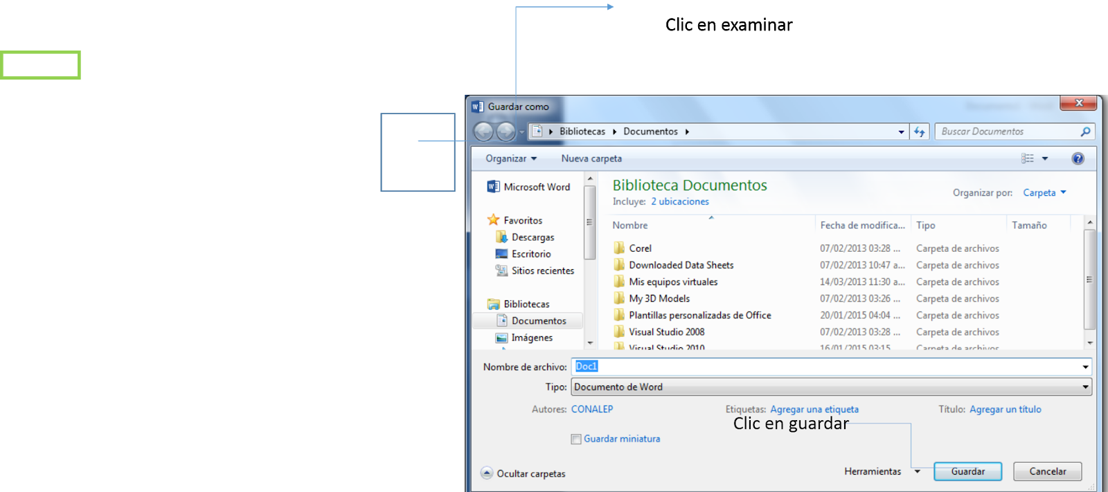Viewport: 1108px width, 492px height.
Task: Click the Microsoft Word icon in sidebar
Action: pos(493,187)
